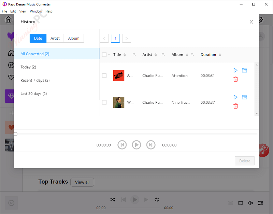Click the volume speaker icon
This screenshot has width=273, height=214.
click(250, 203)
